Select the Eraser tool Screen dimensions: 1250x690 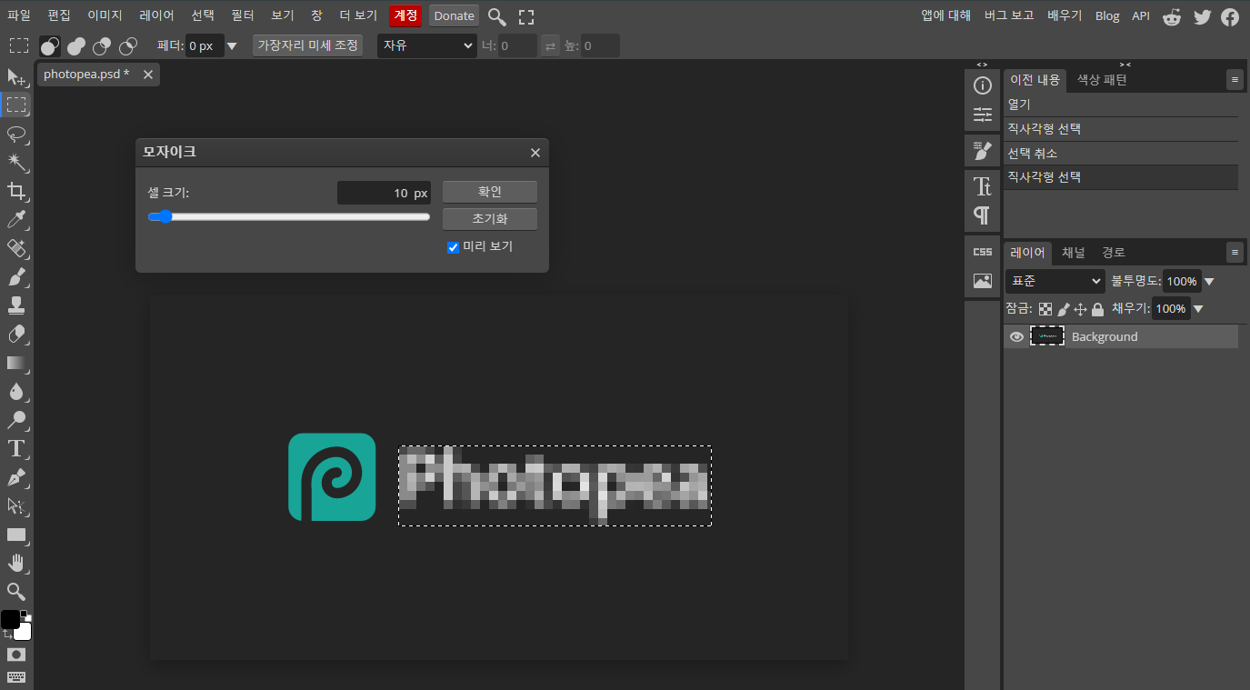16,334
